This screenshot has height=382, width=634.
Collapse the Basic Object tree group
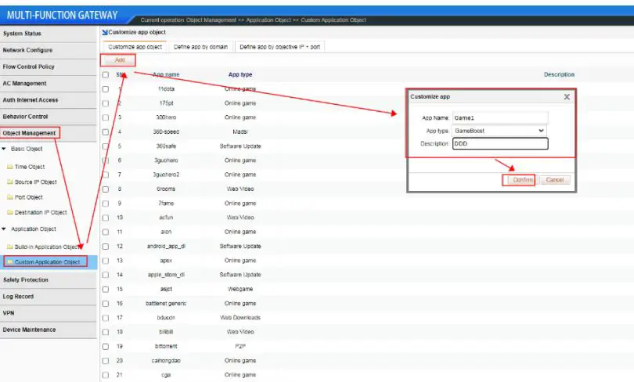(4, 149)
